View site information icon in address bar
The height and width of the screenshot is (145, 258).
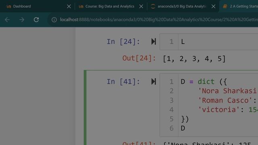point(54,20)
